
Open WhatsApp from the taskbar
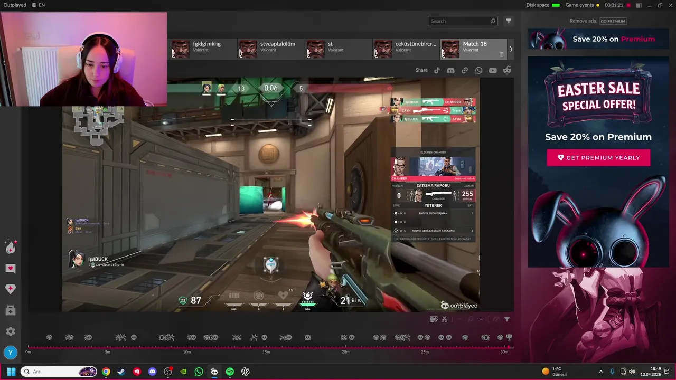pos(199,372)
